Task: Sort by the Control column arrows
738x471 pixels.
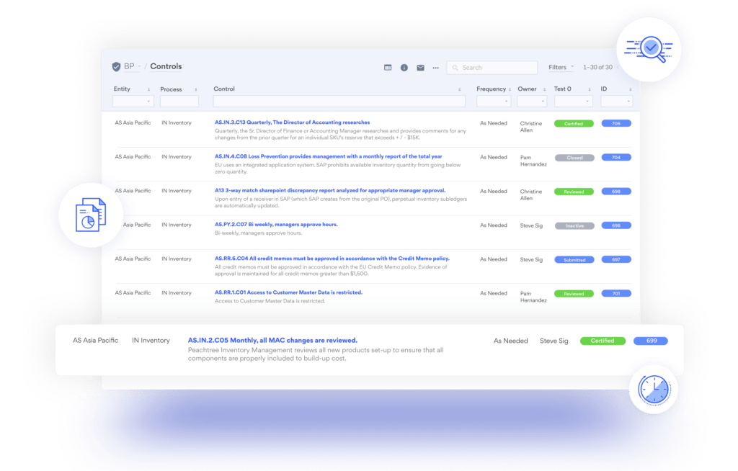Action: coord(460,89)
